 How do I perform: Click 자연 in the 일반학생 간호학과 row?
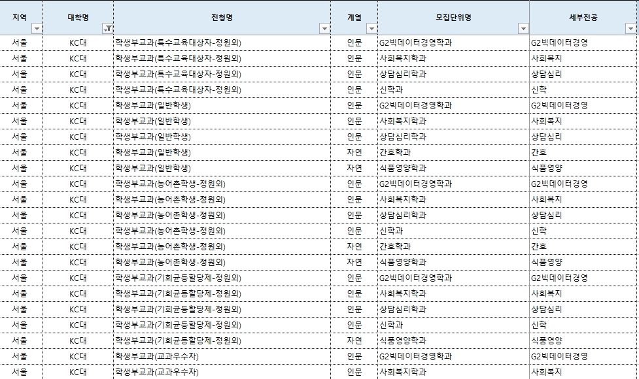[354, 152]
